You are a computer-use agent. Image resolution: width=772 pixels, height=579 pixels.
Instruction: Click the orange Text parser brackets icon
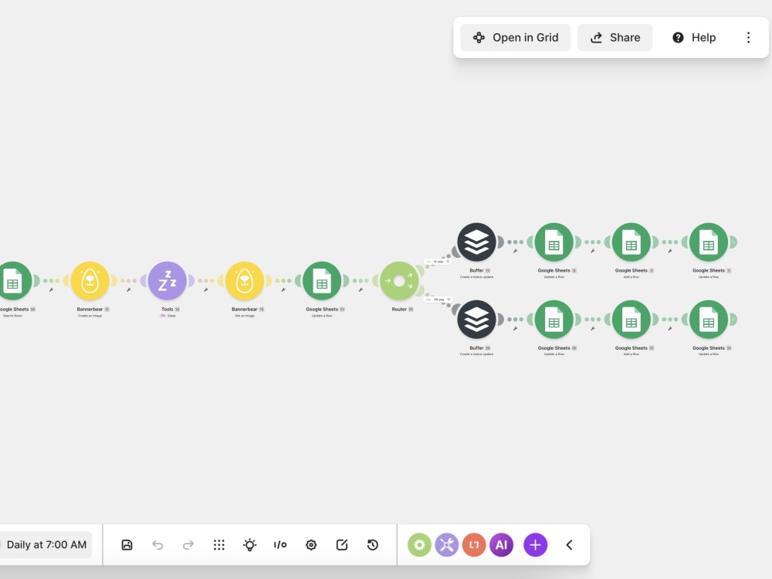tap(474, 544)
